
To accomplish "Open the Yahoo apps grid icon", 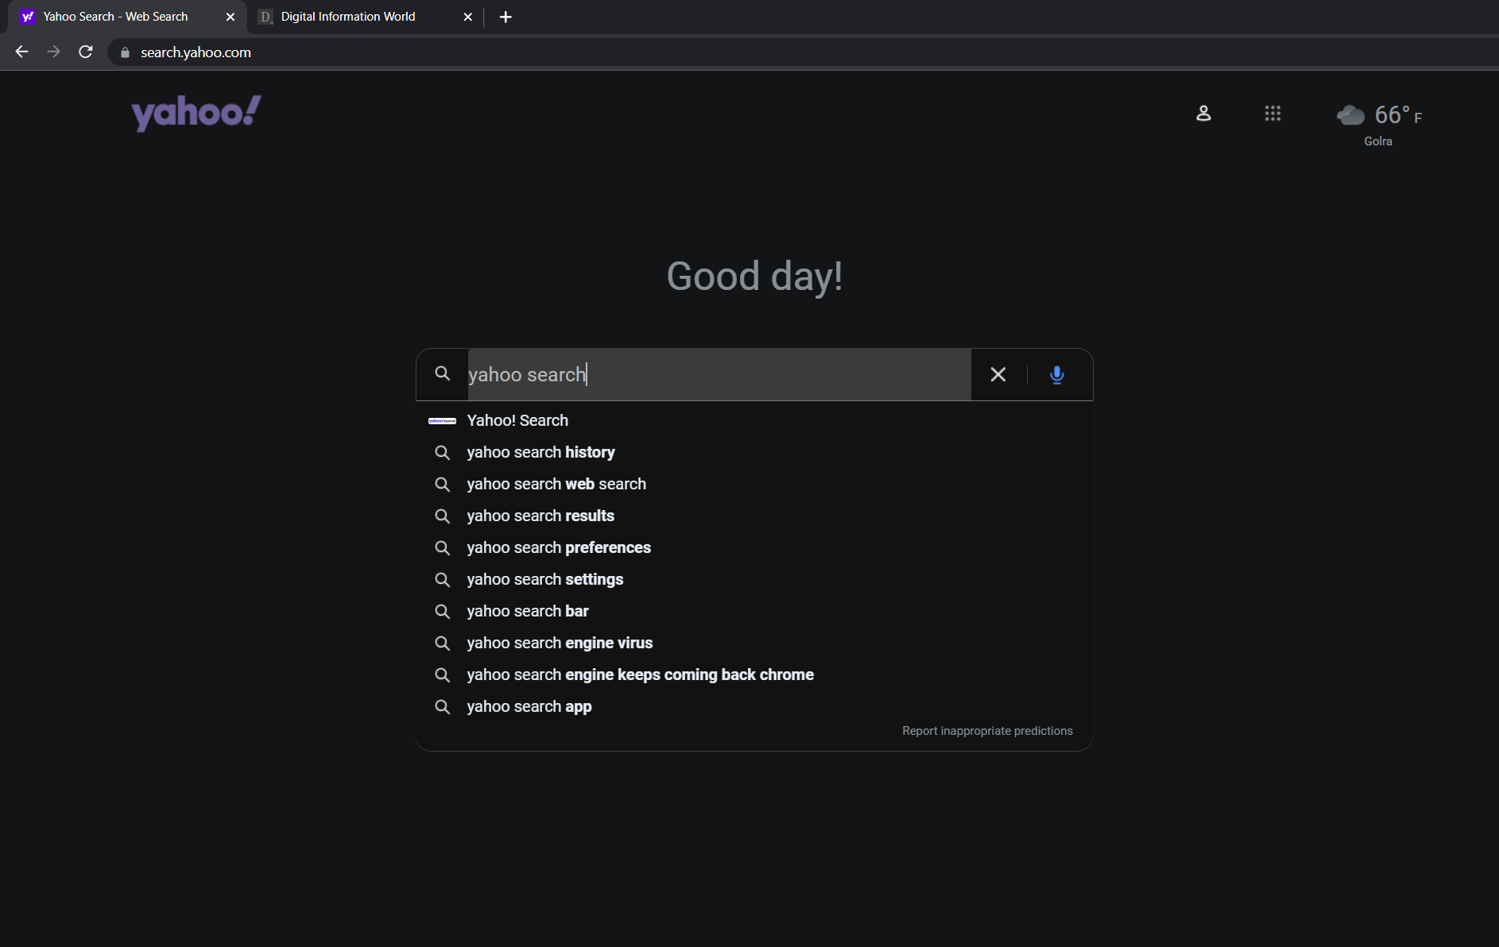I will 1272,114.
